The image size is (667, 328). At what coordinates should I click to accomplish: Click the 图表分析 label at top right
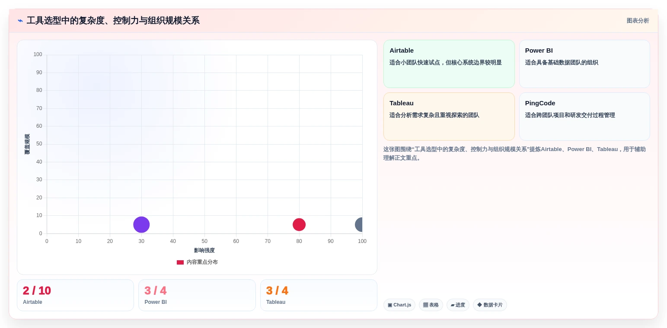click(x=638, y=21)
